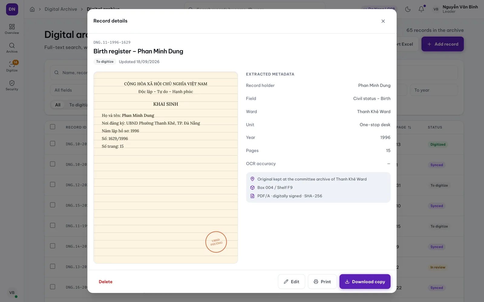Viewport: 484px width, 302px height.
Task: Open the Digitize queue in sidebar
Action: click(12, 66)
